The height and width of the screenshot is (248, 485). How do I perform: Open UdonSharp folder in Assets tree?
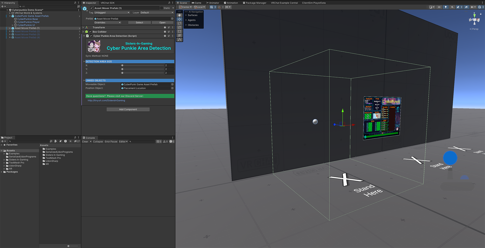tap(15, 166)
